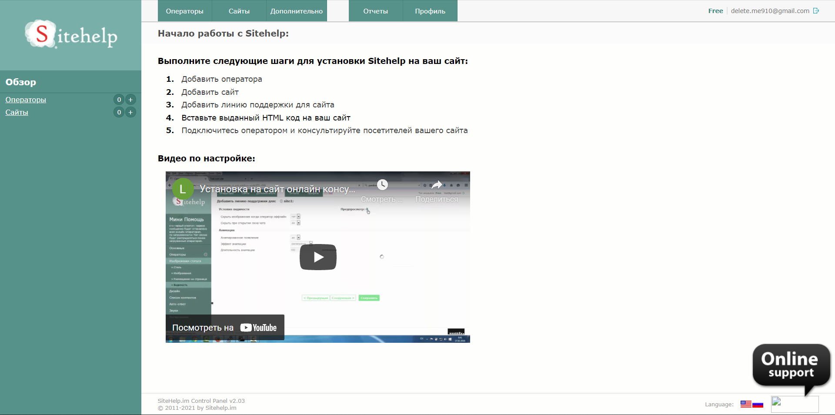Viewport: 835px width, 415px height.
Task: Click the operators count badge 0
Action: click(119, 100)
